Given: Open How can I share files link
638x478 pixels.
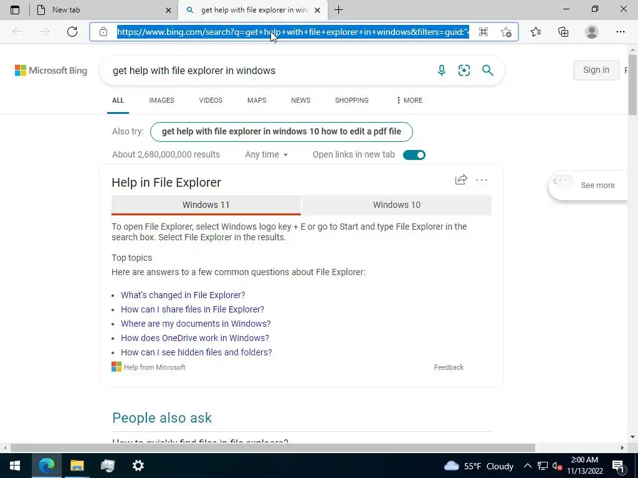Looking at the screenshot, I should (193, 309).
